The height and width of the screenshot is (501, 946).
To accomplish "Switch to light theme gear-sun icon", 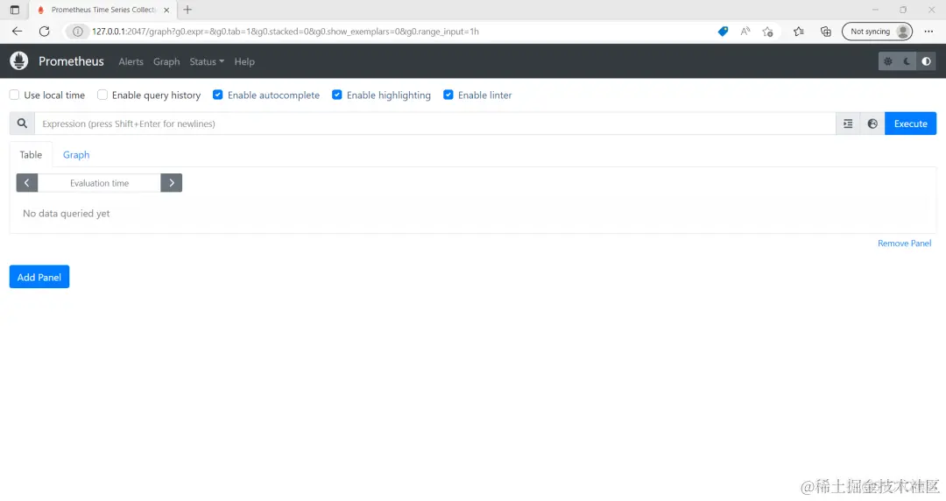I will click(887, 61).
